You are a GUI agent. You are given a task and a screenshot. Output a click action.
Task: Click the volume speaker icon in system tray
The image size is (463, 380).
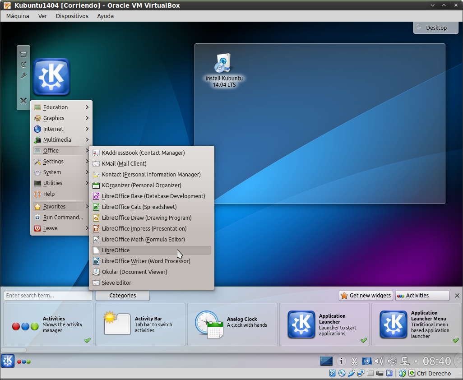tap(379, 361)
